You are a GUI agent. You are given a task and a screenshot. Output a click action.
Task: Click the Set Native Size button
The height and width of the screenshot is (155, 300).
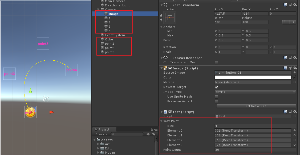tap(256, 106)
